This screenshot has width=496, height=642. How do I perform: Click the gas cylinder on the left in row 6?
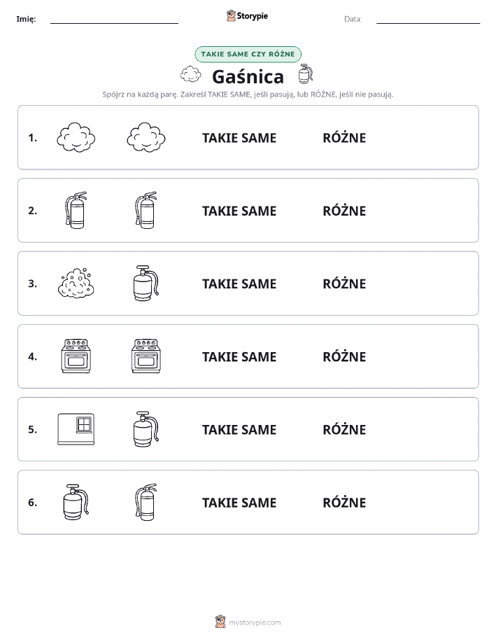pyautogui.click(x=76, y=502)
